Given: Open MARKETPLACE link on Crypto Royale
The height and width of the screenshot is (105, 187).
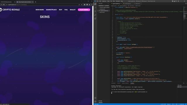Looking at the screenshot, I should tap(51, 10).
